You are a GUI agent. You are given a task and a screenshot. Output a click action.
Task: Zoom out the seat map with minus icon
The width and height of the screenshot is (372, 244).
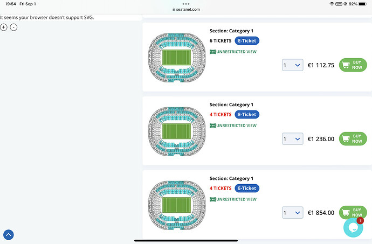(x=13, y=27)
